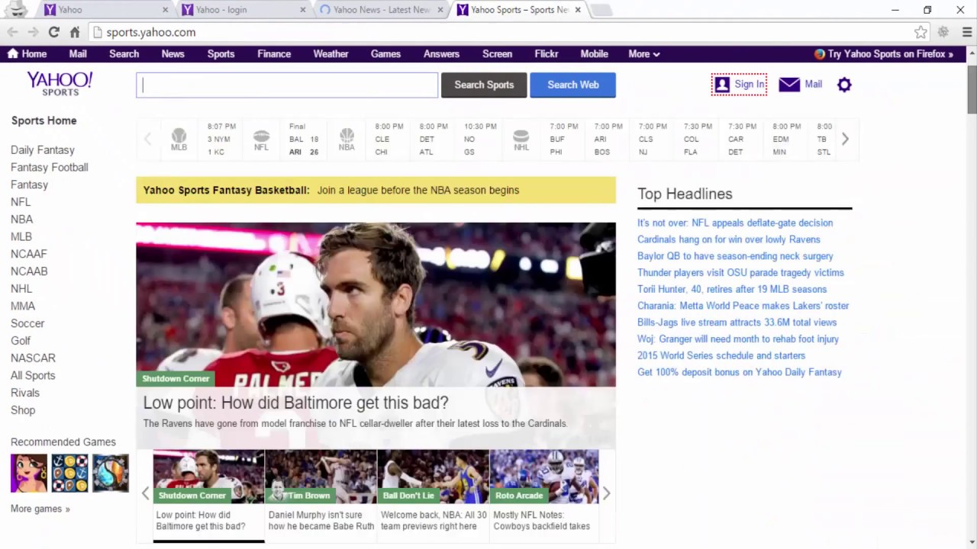Close the Yahoo - login tab

302,10
